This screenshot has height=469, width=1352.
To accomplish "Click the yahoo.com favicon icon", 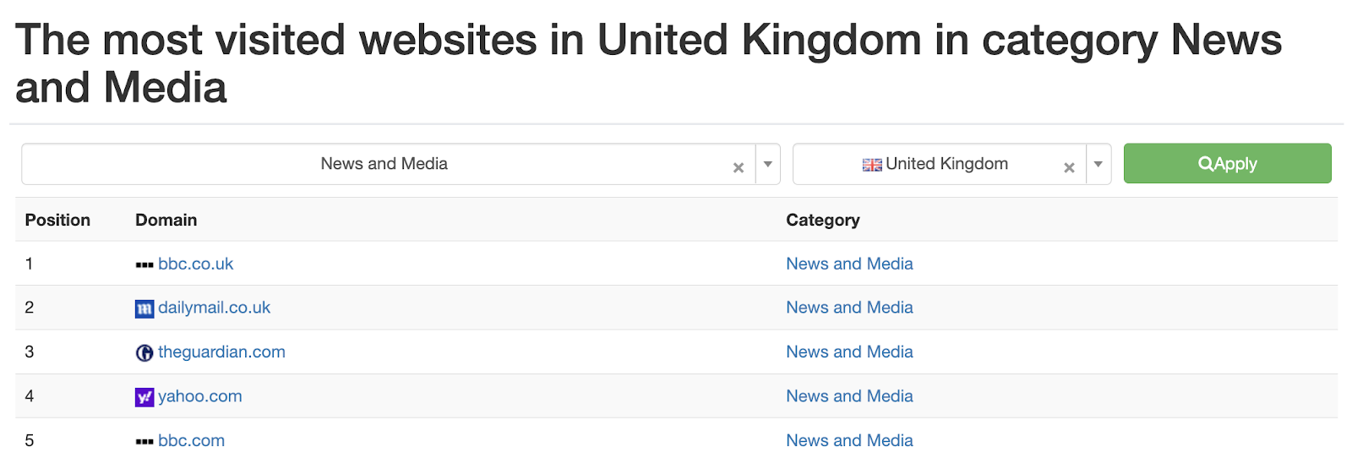I will tap(144, 397).
